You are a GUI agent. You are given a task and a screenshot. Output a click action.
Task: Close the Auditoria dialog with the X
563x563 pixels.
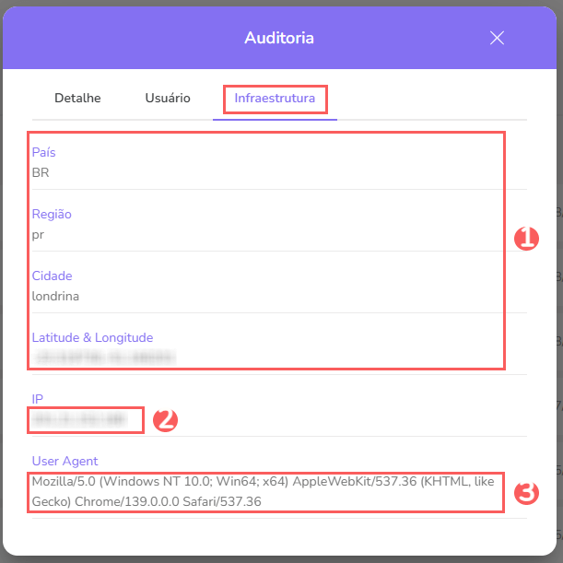[498, 38]
